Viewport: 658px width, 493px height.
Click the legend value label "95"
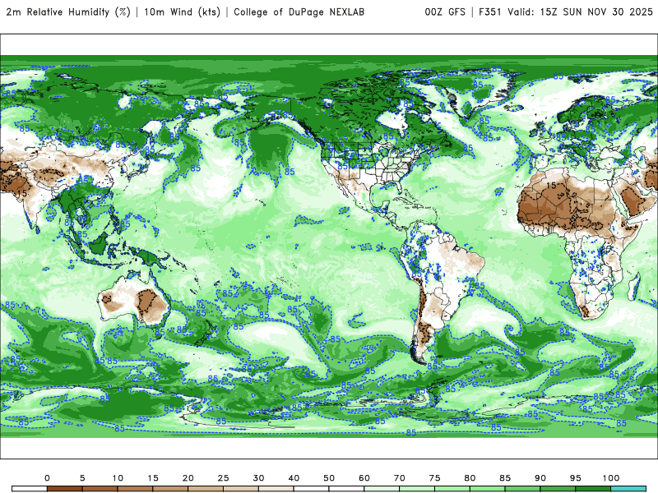point(576,478)
